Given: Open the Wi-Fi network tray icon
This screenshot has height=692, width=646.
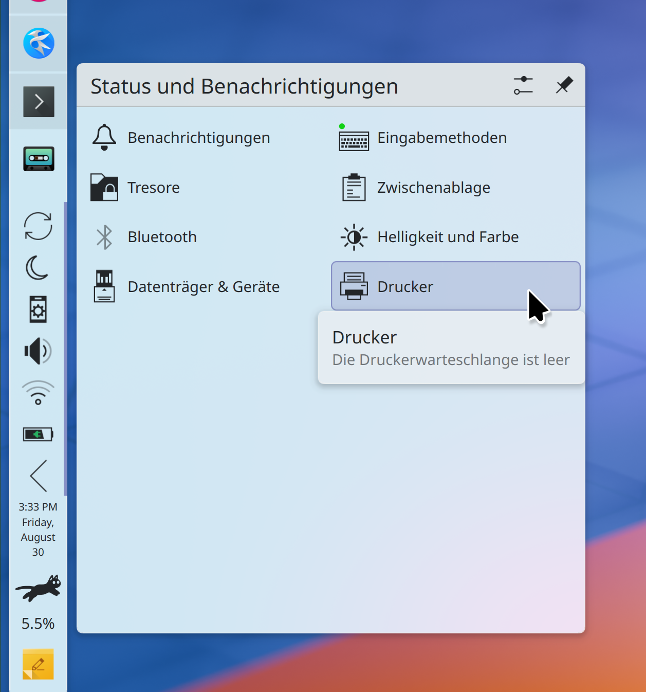Looking at the screenshot, I should tap(38, 393).
